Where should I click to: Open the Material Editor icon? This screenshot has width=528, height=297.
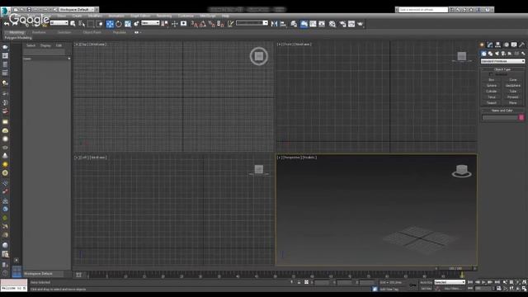(x=332, y=24)
